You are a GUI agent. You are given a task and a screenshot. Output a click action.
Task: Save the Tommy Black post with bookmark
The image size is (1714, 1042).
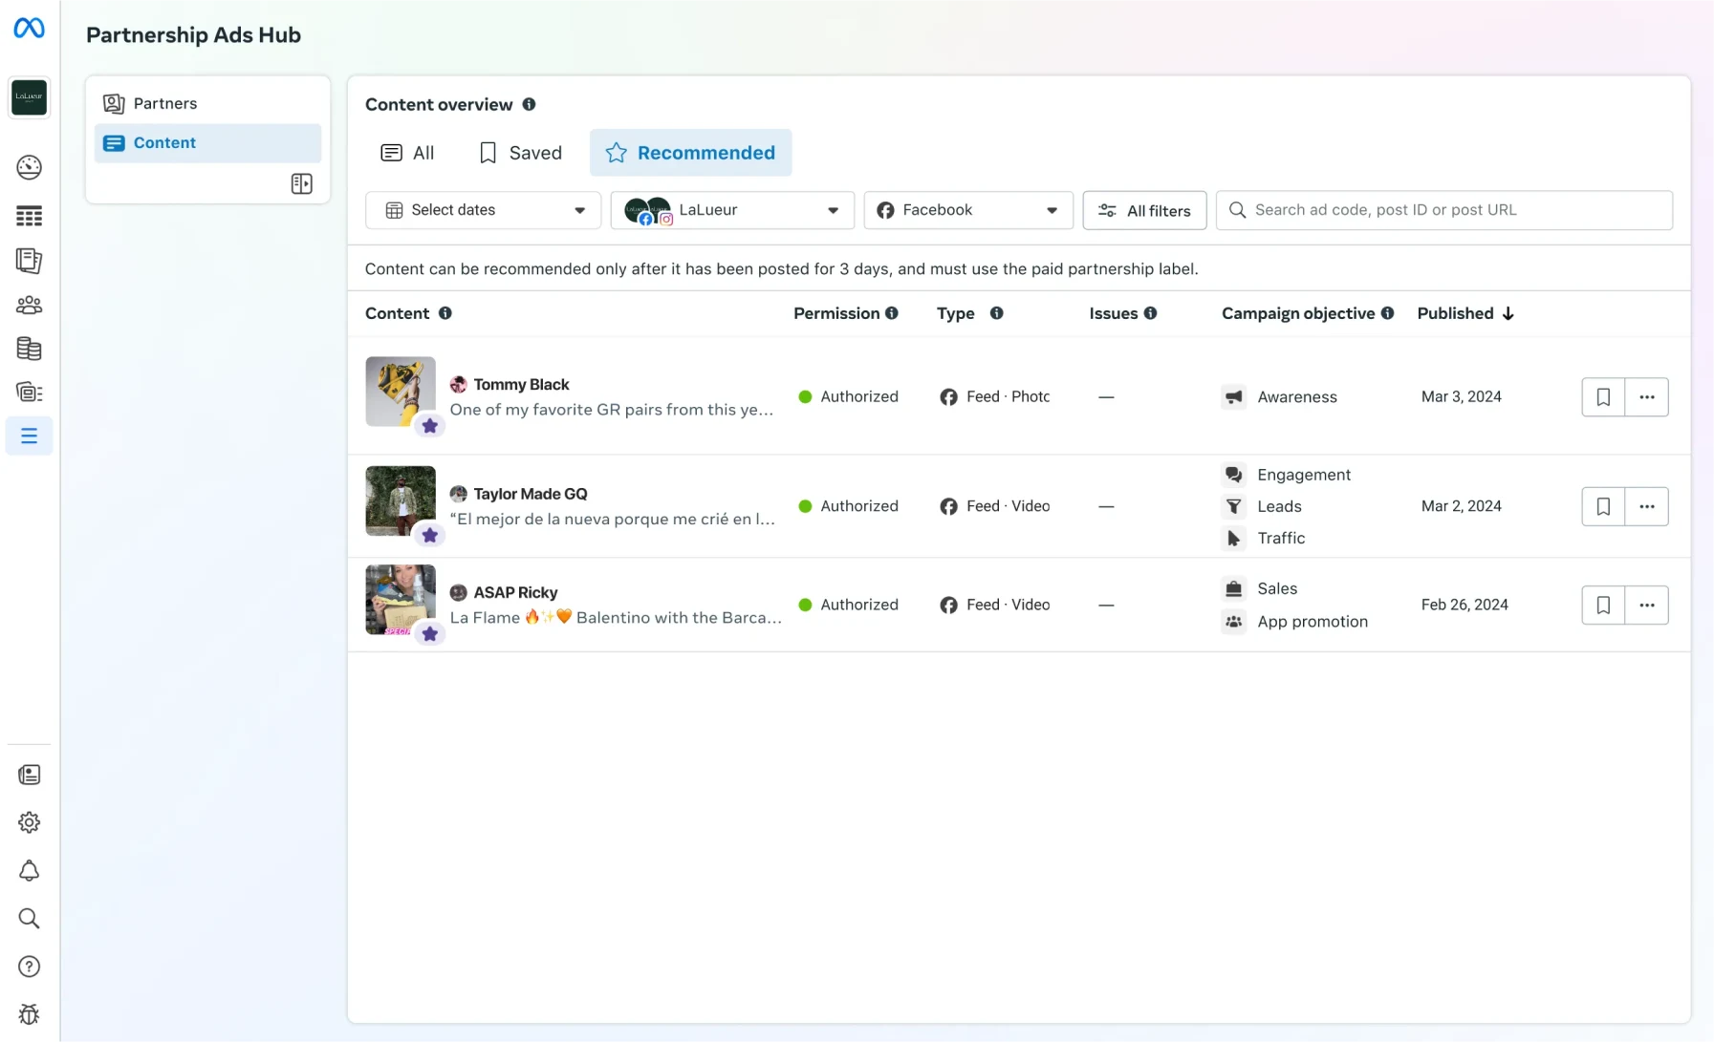[x=1603, y=396]
